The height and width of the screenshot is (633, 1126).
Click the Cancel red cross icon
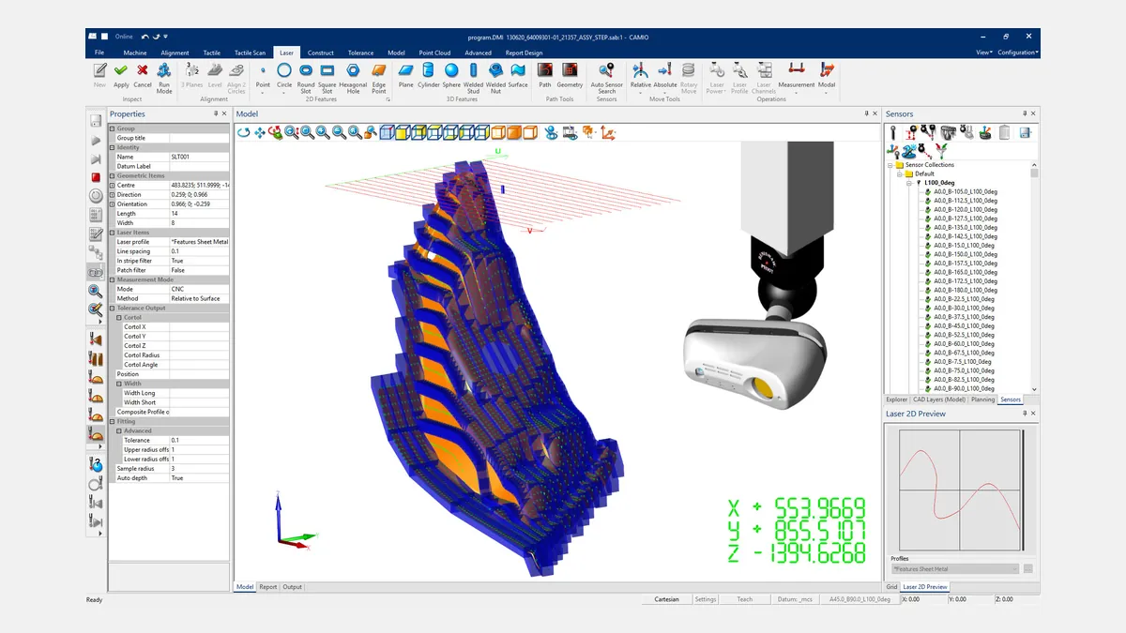pos(143,70)
